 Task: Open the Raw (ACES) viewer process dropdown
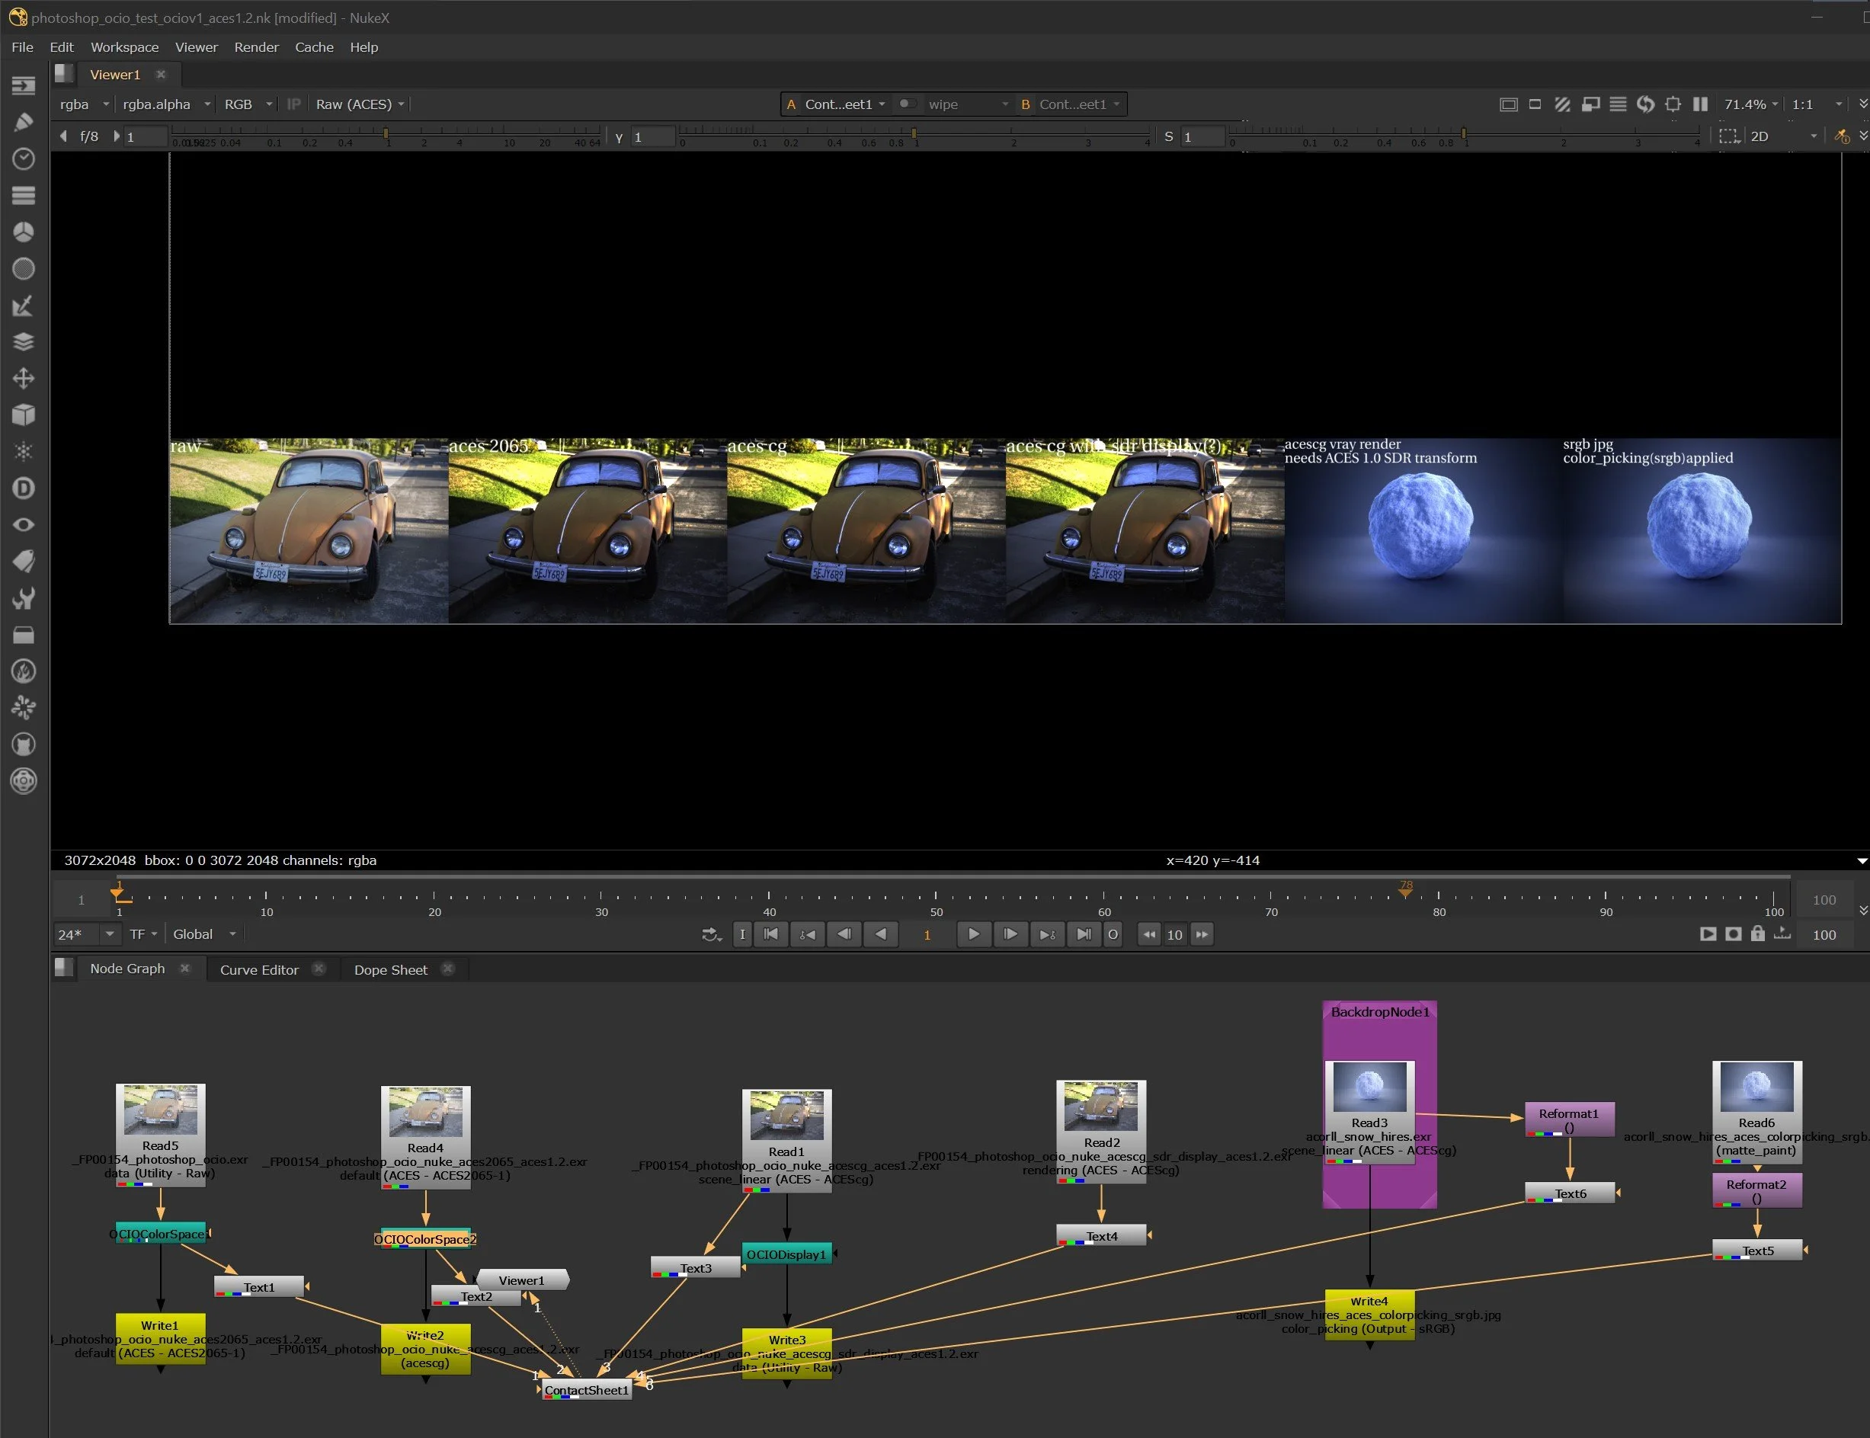(x=360, y=104)
